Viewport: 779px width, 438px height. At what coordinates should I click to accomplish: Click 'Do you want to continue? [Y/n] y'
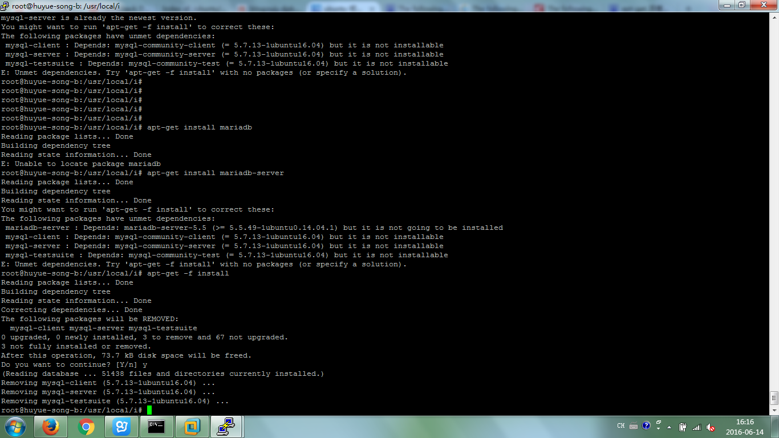coord(74,364)
